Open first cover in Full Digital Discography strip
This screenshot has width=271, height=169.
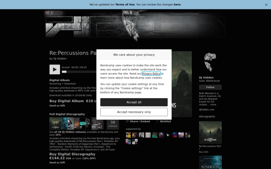(56, 123)
